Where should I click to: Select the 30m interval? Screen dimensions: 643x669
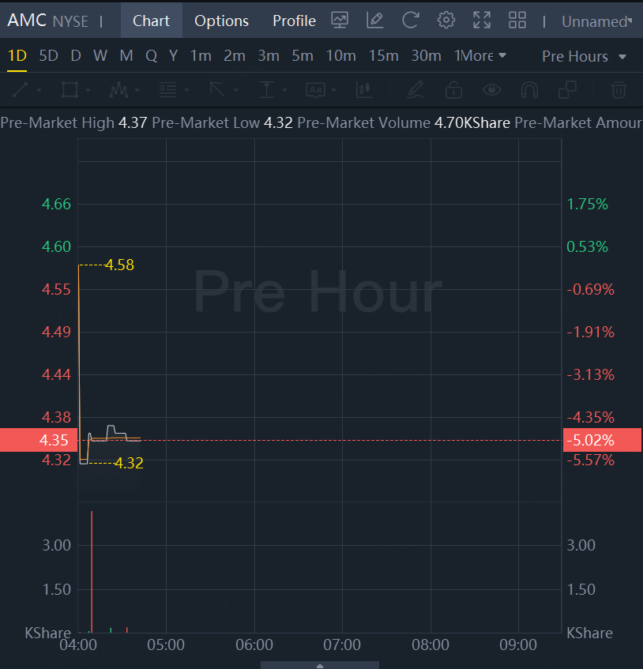(427, 56)
